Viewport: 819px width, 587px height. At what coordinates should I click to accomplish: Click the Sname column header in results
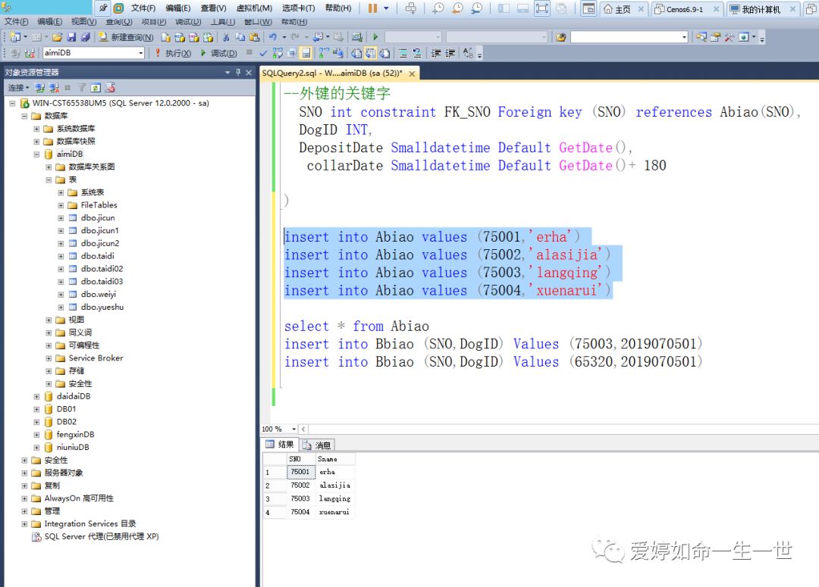pyautogui.click(x=335, y=459)
